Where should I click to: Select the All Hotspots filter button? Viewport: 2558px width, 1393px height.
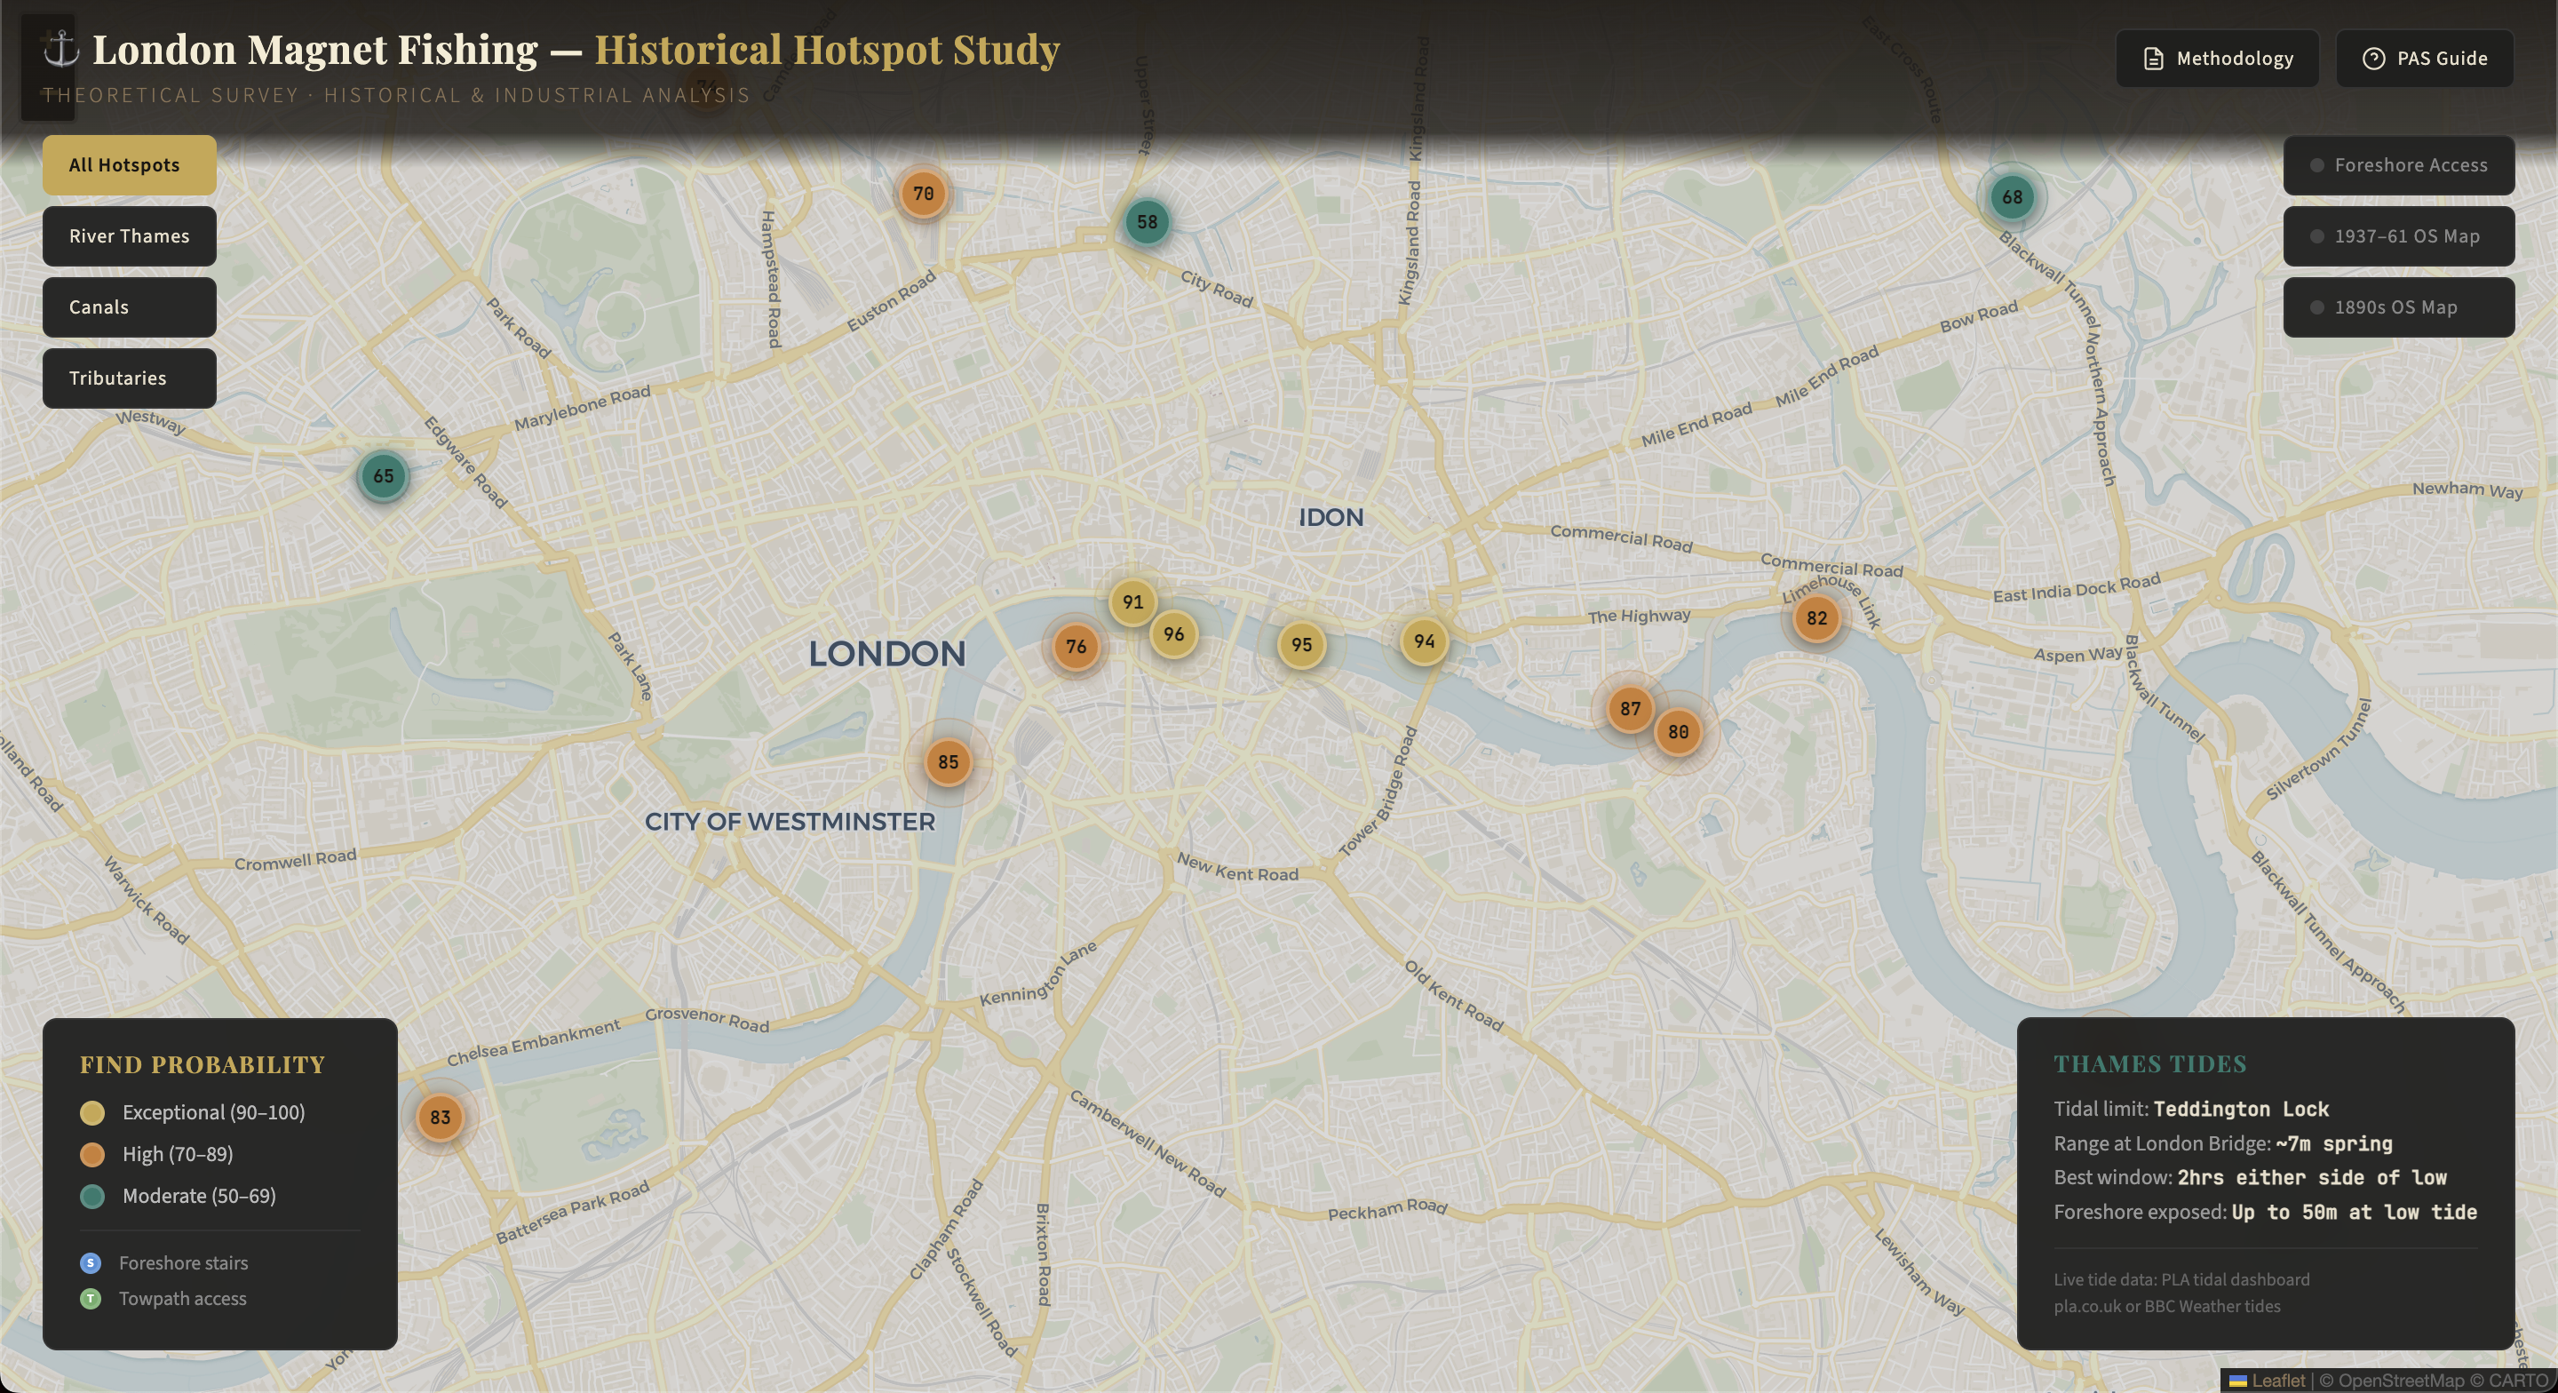coord(129,165)
